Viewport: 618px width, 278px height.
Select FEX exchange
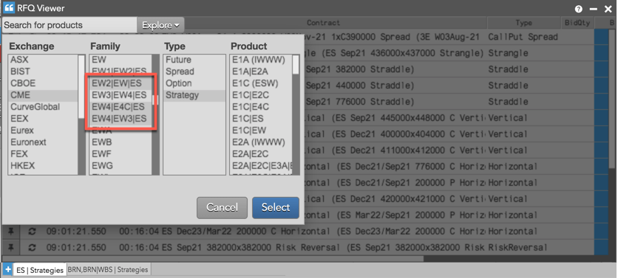(44, 154)
